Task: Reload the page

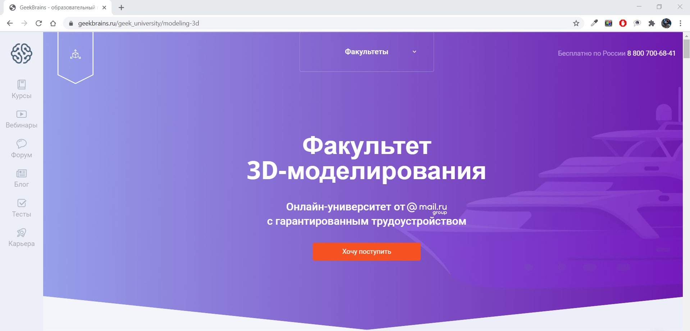Action: [39, 23]
